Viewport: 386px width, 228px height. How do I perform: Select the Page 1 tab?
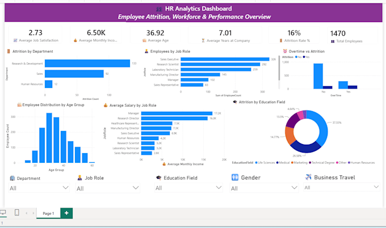[48, 213]
